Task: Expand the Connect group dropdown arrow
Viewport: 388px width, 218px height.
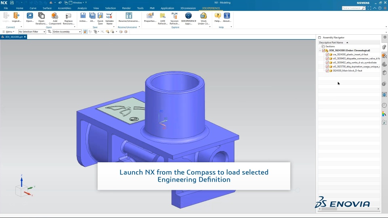Action: pyautogui.click(x=21, y=27)
